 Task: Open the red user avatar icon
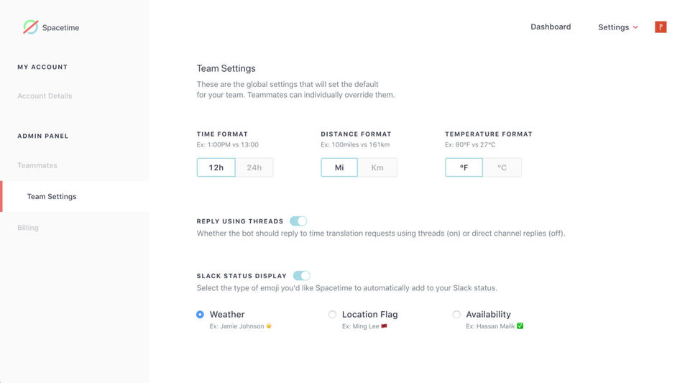click(661, 27)
